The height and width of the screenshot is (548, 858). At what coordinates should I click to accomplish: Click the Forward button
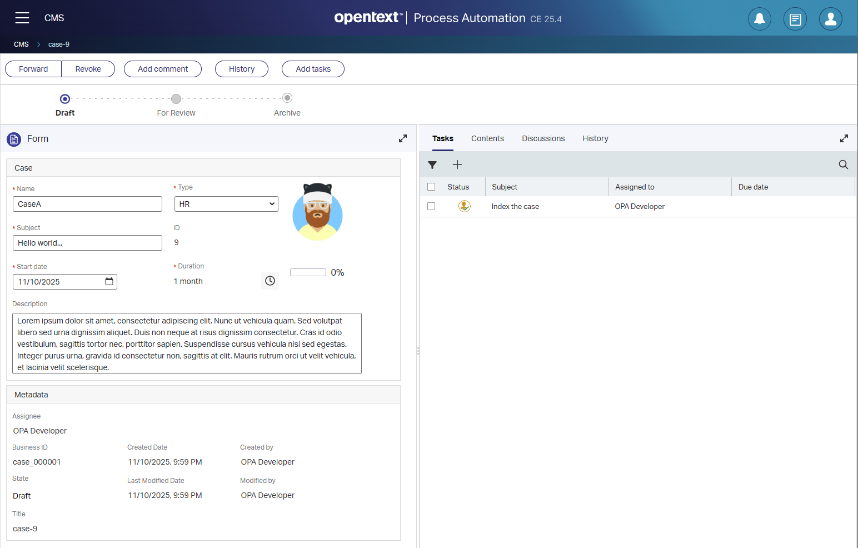(33, 69)
